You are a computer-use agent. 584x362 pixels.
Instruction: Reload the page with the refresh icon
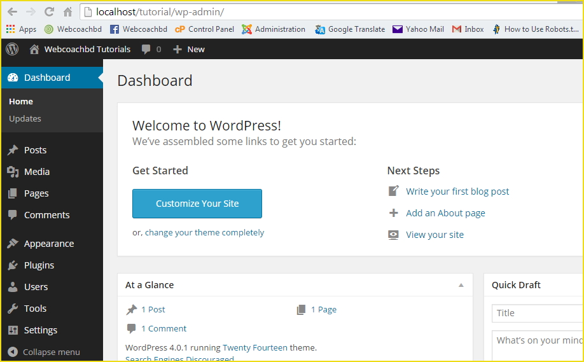(49, 12)
